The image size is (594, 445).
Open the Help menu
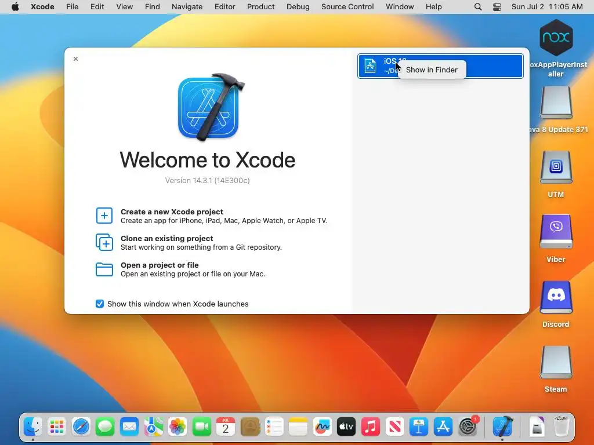(x=433, y=7)
